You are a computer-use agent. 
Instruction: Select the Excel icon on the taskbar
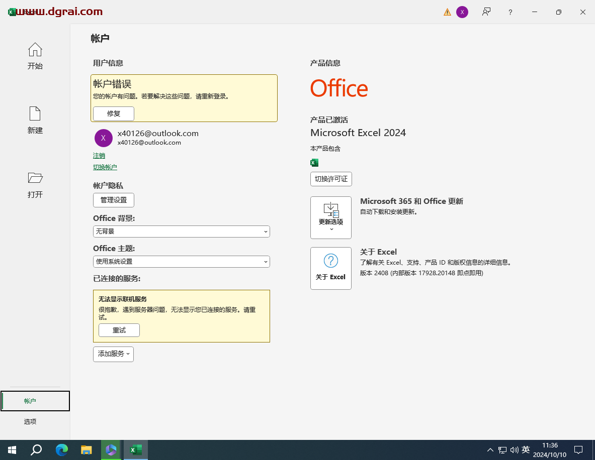135,449
